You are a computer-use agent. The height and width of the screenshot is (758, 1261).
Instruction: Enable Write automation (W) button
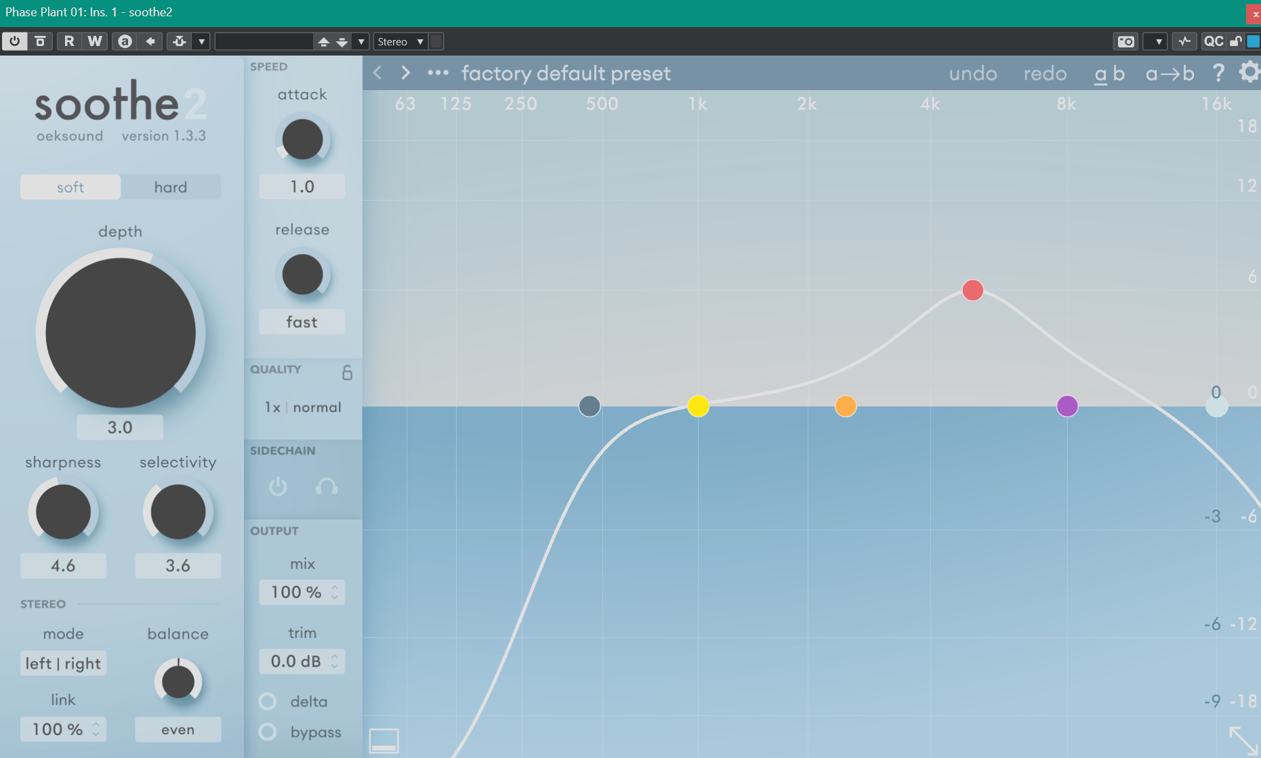pyautogui.click(x=95, y=41)
